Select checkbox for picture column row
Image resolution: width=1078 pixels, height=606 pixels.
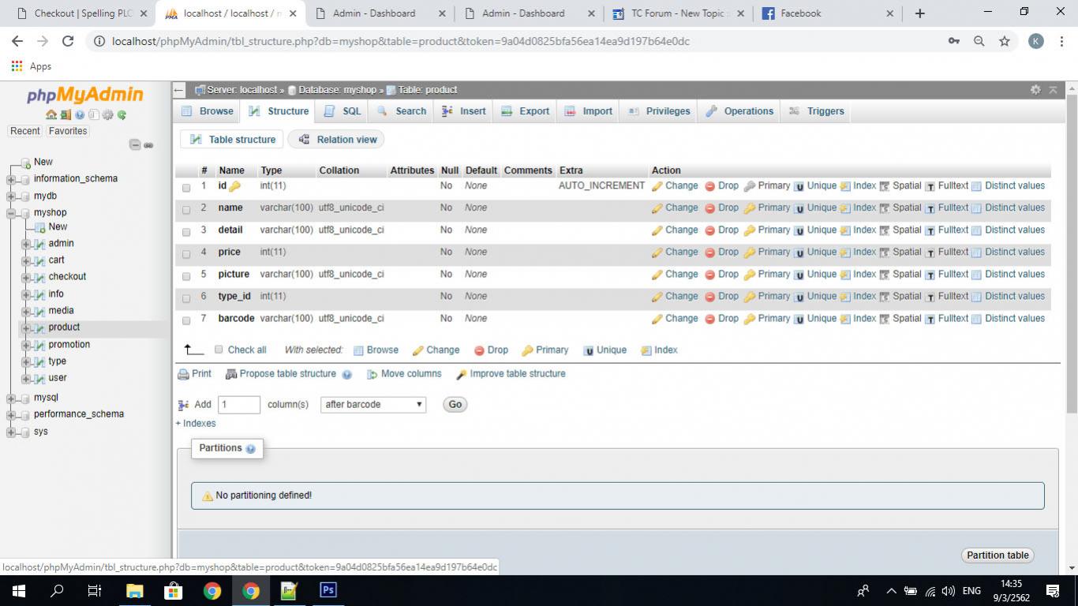tap(186, 276)
